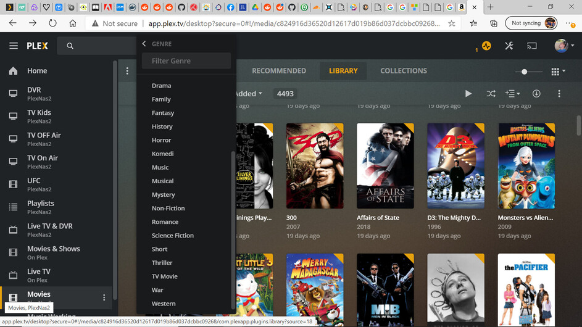Image resolution: width=582 pixels, height=327 pixels.
Task: Pick the Thriller genre
Action: coord(162,263)
